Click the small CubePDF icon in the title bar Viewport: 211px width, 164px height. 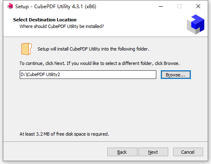[10, 6]
